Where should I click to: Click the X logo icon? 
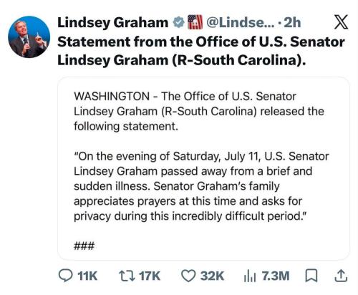click(341, 22)
